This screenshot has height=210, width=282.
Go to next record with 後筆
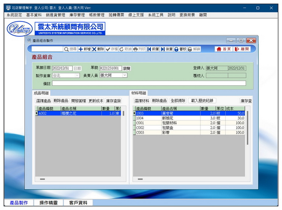click(x=163, y=49)
